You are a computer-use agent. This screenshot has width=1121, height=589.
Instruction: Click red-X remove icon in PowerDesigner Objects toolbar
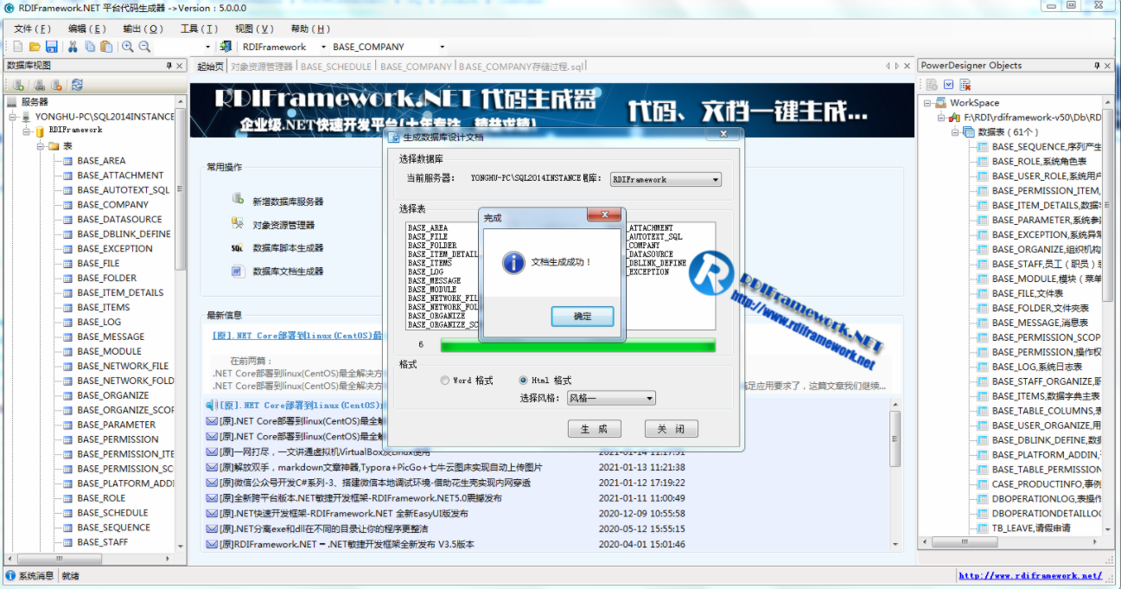tap(965, 85)
